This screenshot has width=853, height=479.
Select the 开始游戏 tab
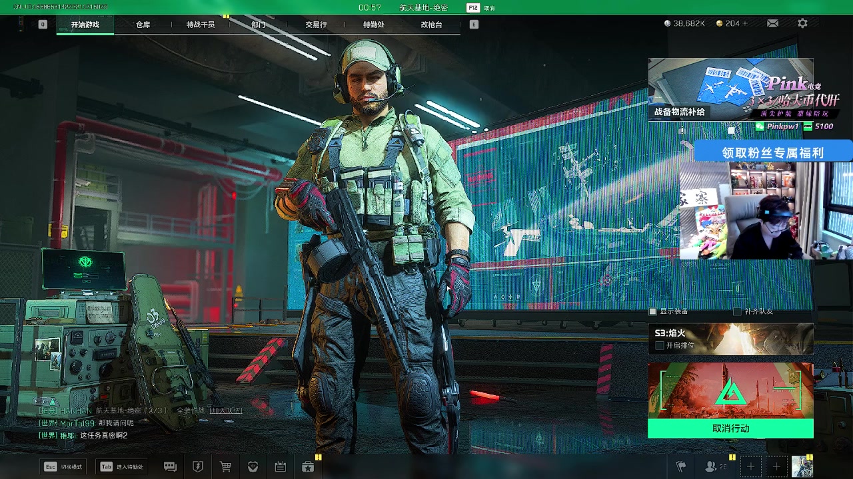tap(85, 25)
